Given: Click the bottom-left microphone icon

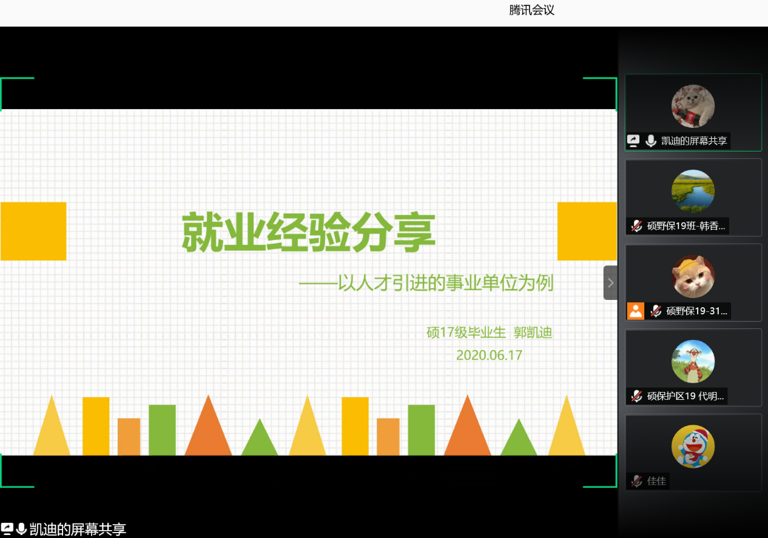Looking at the screenshot, I should click(x=22, y=529).
